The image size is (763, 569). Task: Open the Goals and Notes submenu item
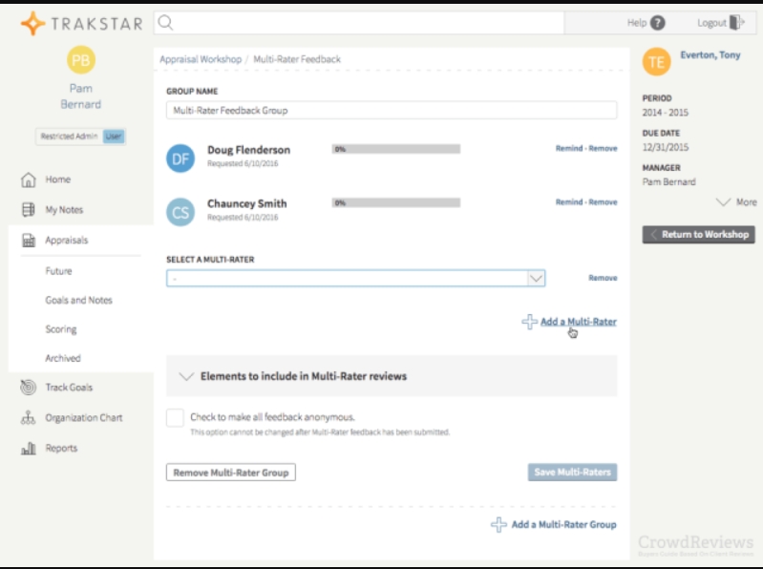pyautogui.click(x=78, y=300)
